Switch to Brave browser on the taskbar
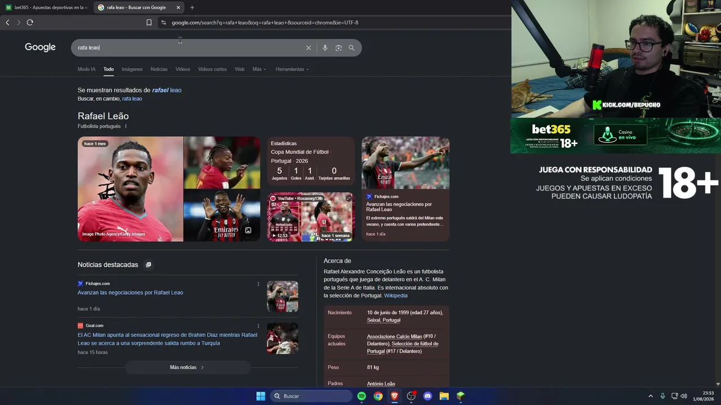Screen dimensions: 721x405 [x=394, y=396]
